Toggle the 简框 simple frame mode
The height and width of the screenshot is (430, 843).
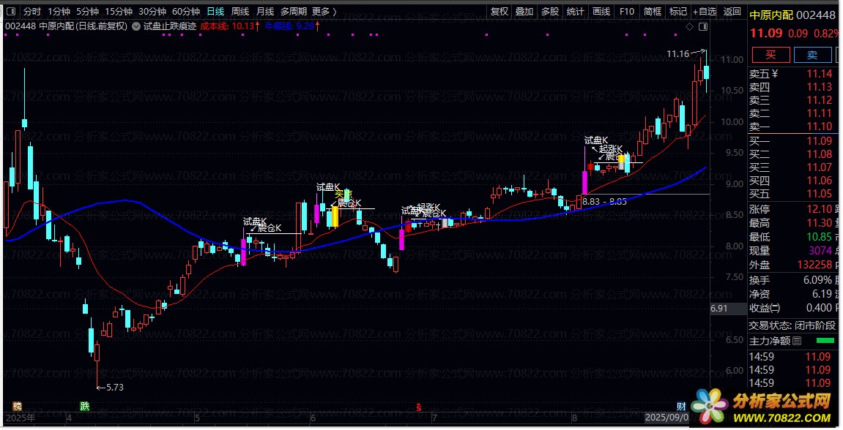(652, 11)
